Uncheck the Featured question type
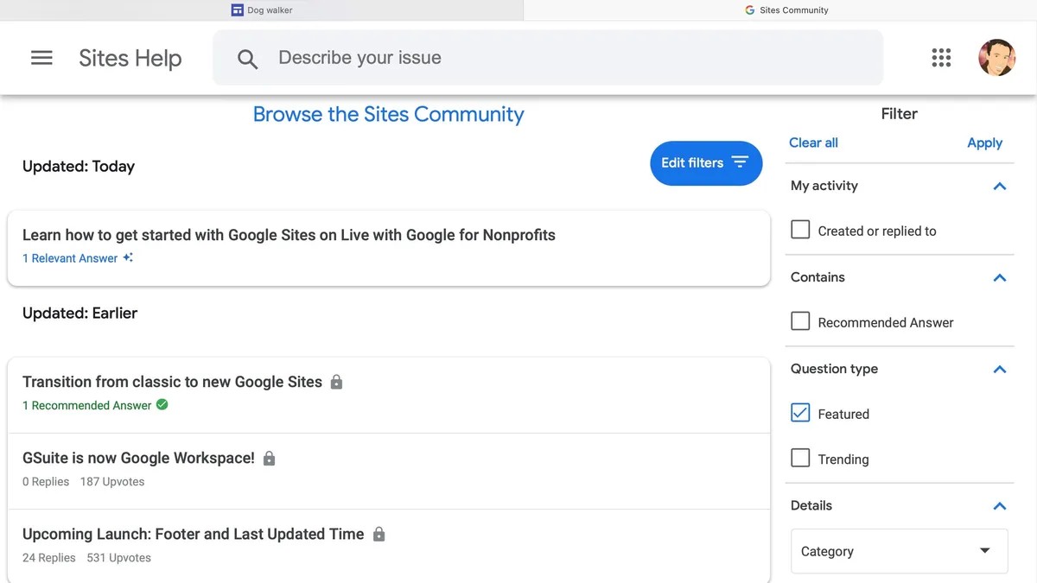The height and width of the screenshot is (583, 1037). [x=799, y=413]
